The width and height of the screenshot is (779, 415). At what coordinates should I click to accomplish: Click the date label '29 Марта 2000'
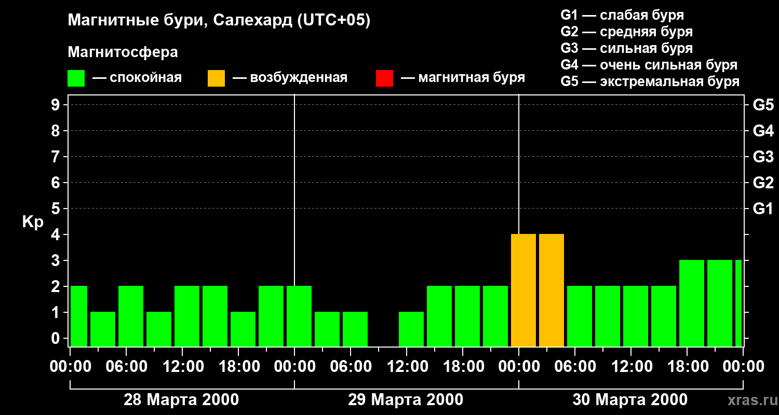tap(406, 400)
